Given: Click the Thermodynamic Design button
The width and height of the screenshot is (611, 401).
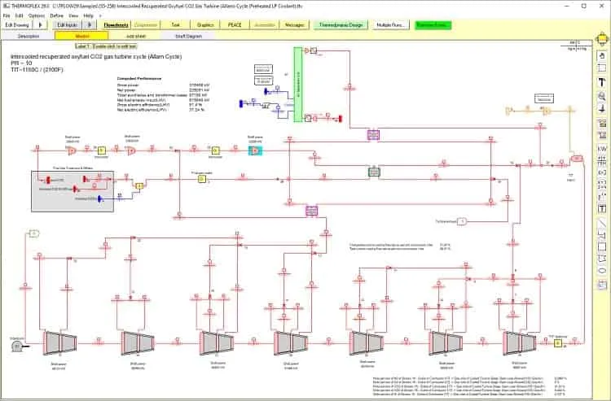Looking at the screenshot, I should point(341,25).
